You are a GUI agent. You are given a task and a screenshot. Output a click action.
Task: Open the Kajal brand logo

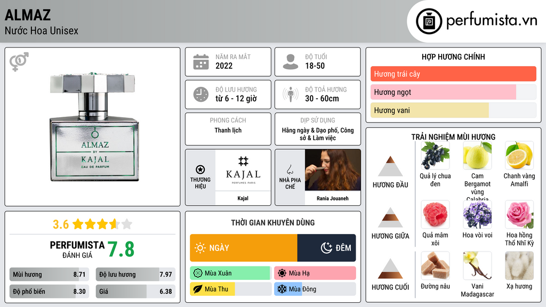coord(243,170)
